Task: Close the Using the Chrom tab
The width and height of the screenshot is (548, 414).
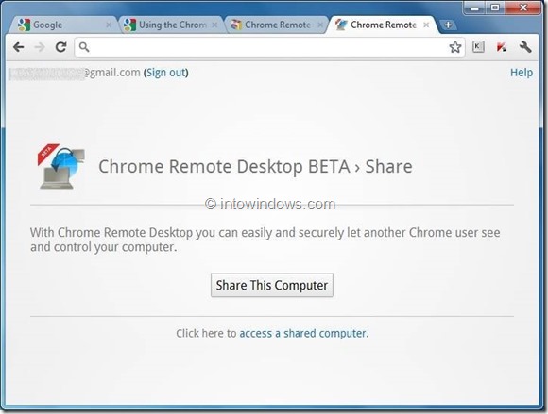Action: point(214,25)
